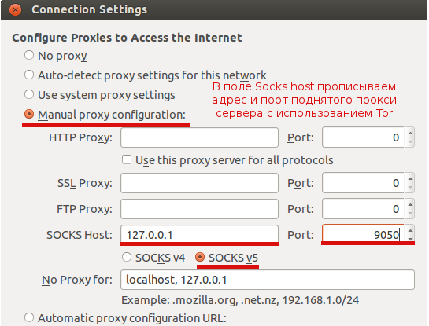Select Automatic proxy configuration URL option
This screenshot has width=429, height=326.
coord(29,318)
